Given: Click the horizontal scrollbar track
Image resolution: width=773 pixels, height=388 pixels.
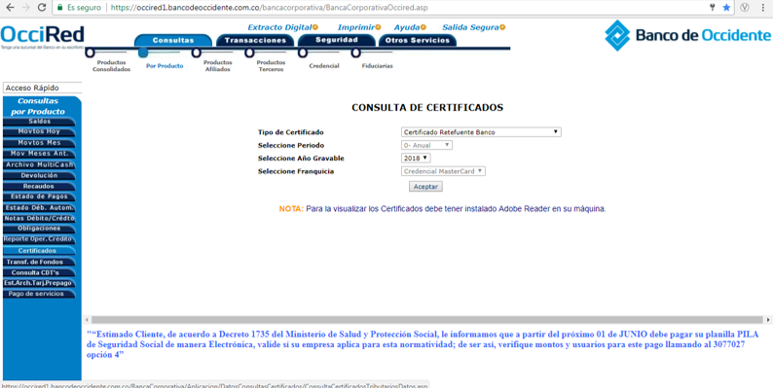Looking at the screenshot, I should pos(427,320).
